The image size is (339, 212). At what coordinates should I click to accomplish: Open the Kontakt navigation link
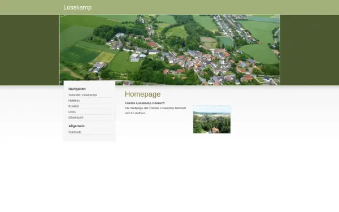(73, 106)
